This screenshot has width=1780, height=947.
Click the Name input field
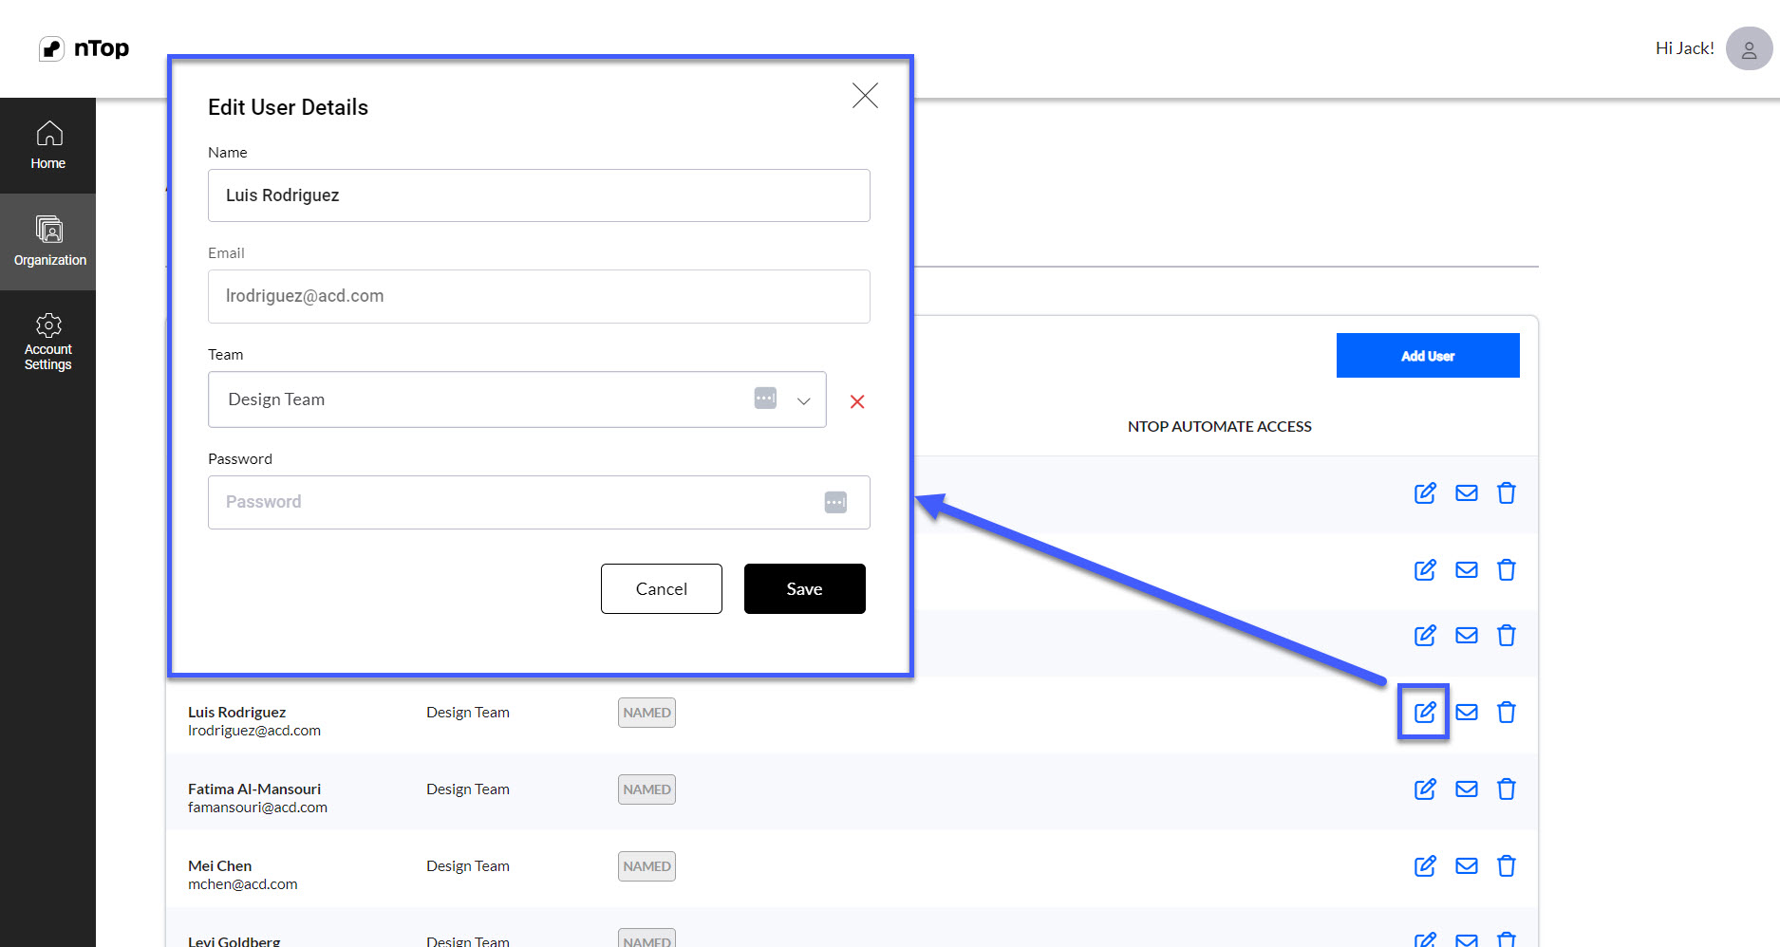(x=539, y=195)
